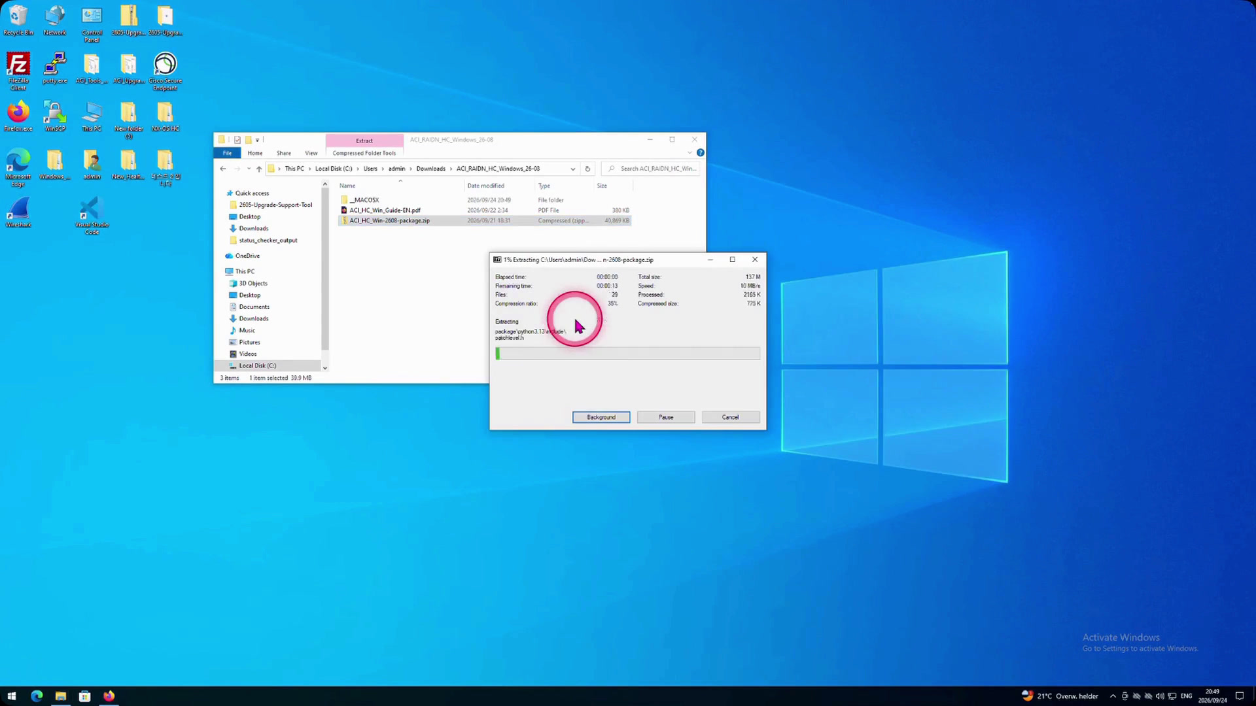
Task: Open the Firefox taskbar icon
Action: coord(109,696)
